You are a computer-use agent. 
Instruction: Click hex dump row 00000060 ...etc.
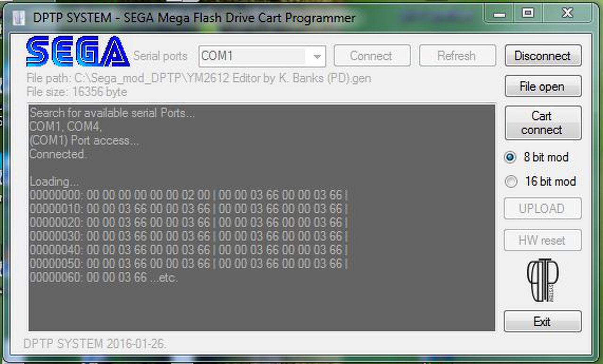point(104,277)
